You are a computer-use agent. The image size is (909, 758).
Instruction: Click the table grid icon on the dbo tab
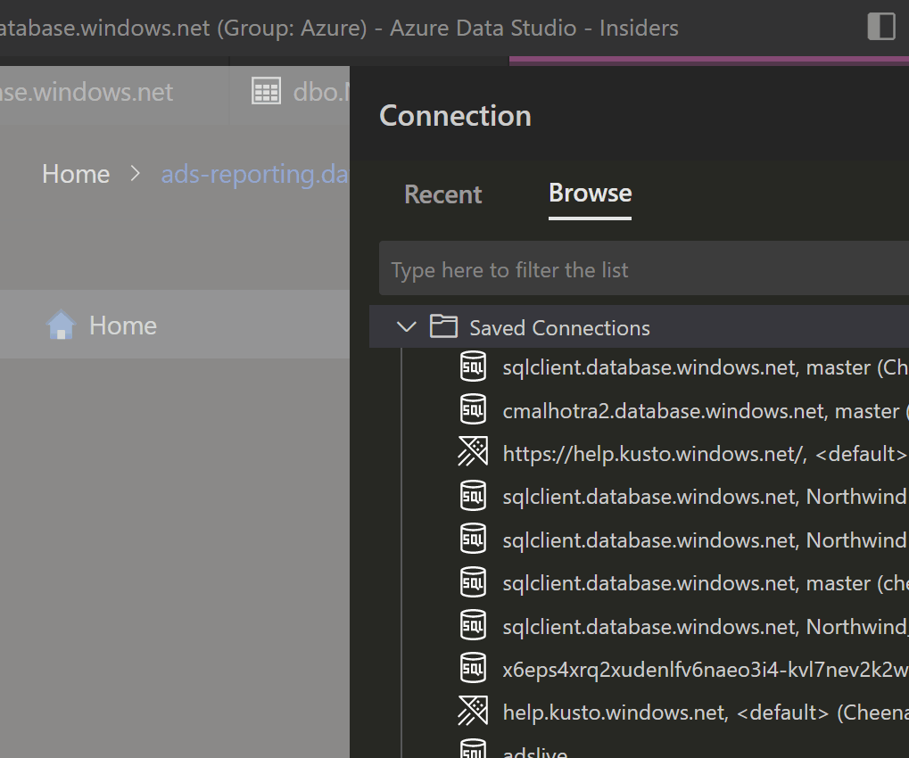coord(266,90)
